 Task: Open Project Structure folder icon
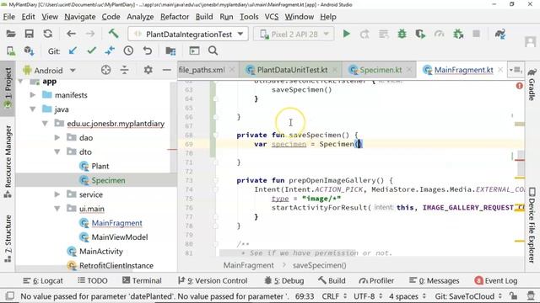pos(170,50)
